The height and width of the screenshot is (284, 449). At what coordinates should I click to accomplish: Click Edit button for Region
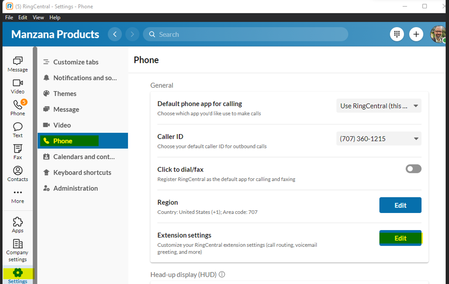(401, 205)
